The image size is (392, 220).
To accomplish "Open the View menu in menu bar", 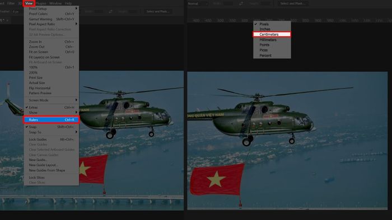I will pyautogui.click(x=29, y=3).
